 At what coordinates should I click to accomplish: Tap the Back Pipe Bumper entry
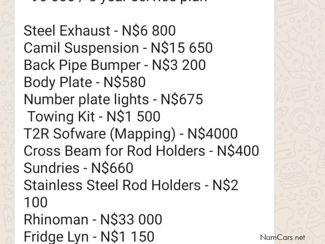tap(115, 65)
